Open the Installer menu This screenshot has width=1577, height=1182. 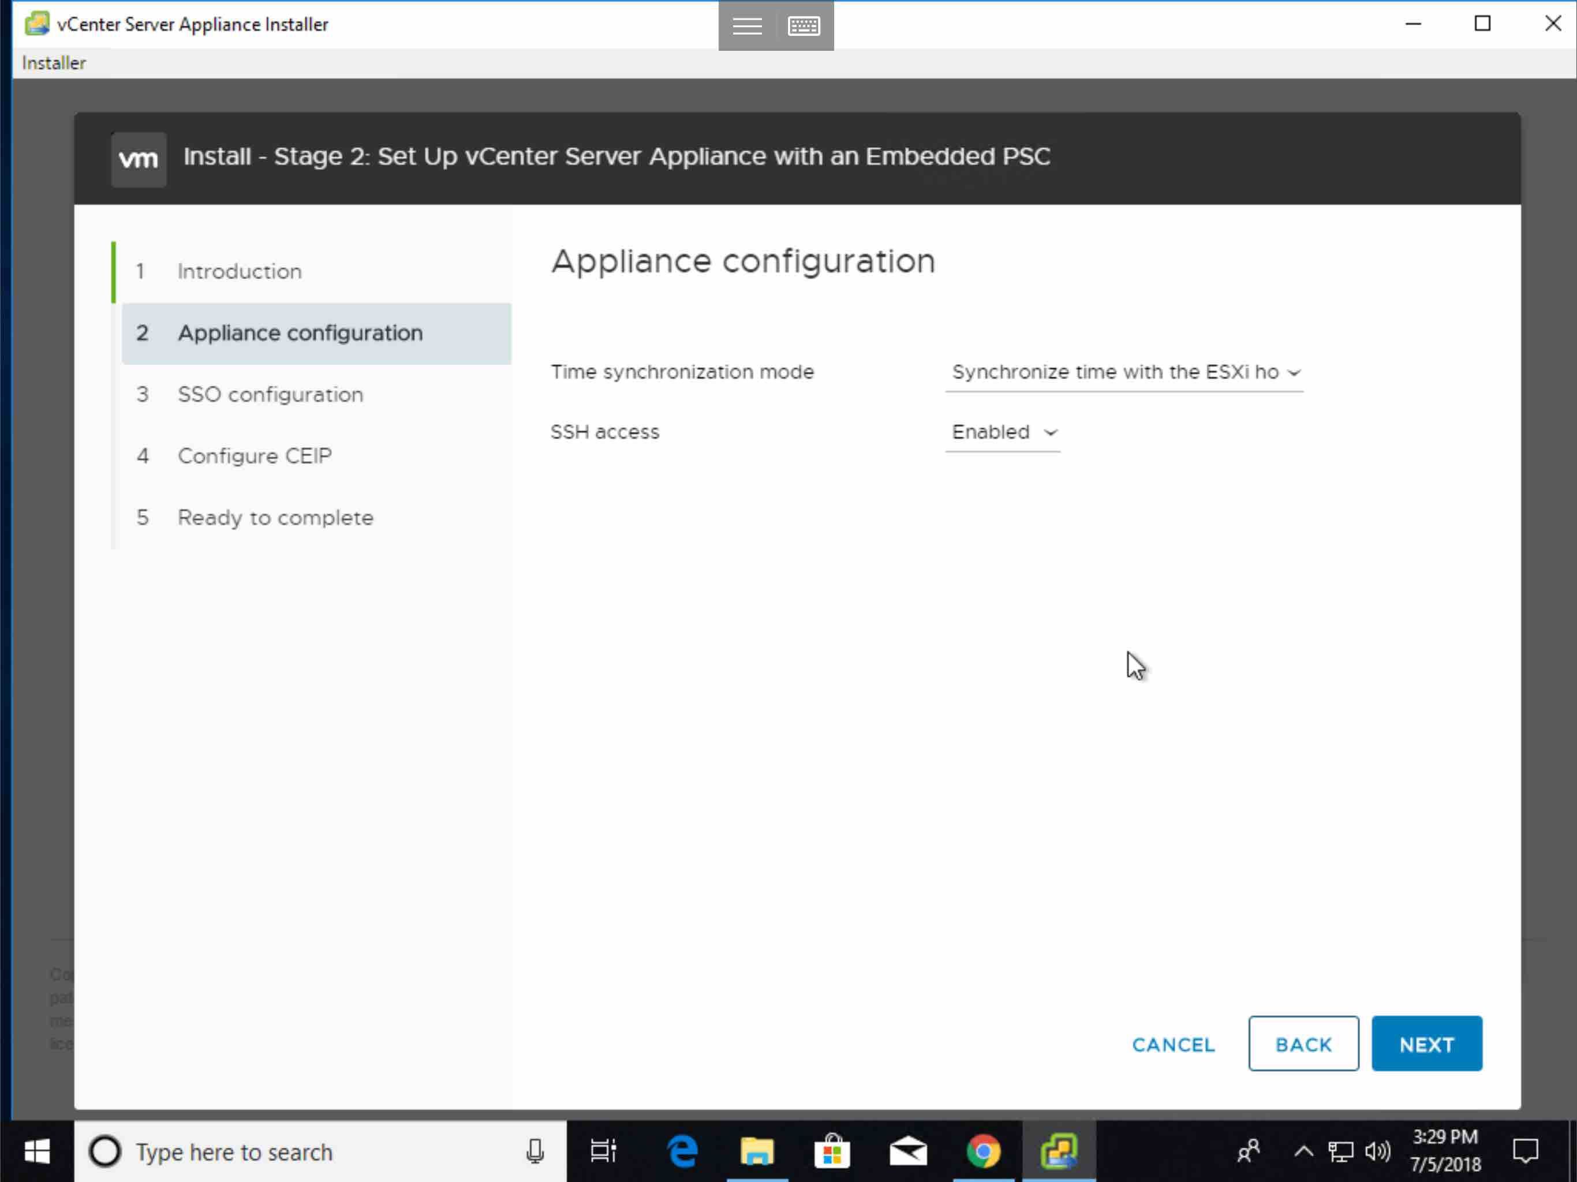[54, 63]
